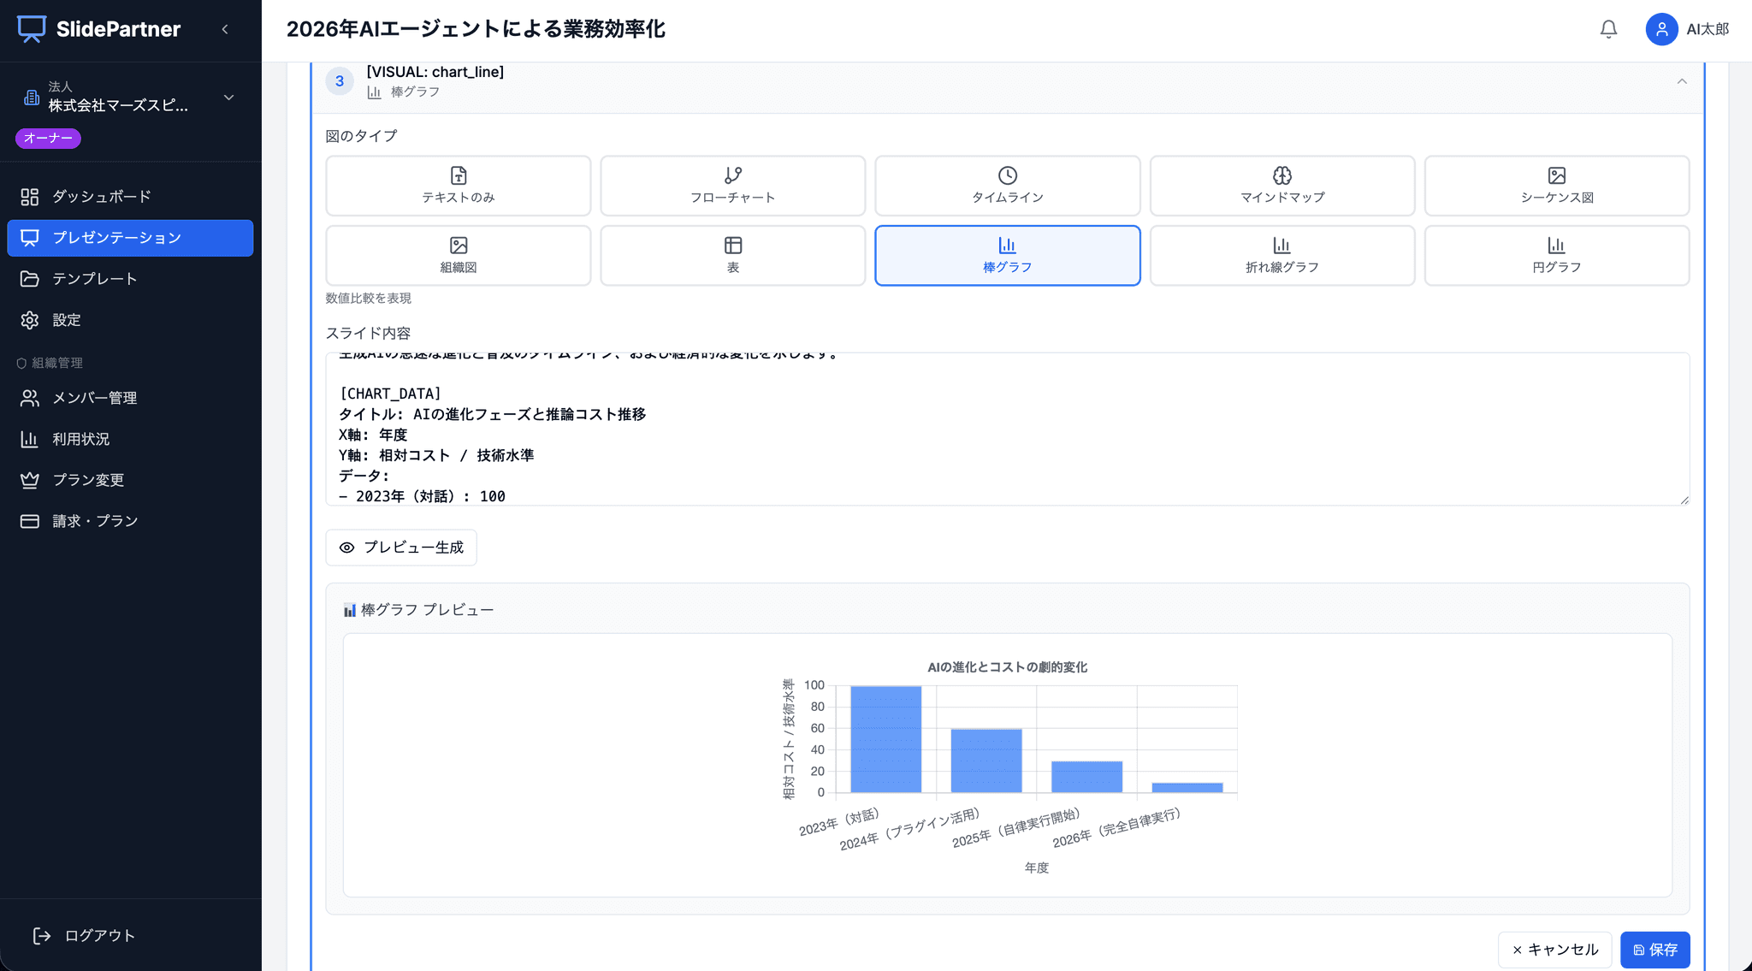
Task: Click the textarea resize handle corner
Action: click(1684, 500)
